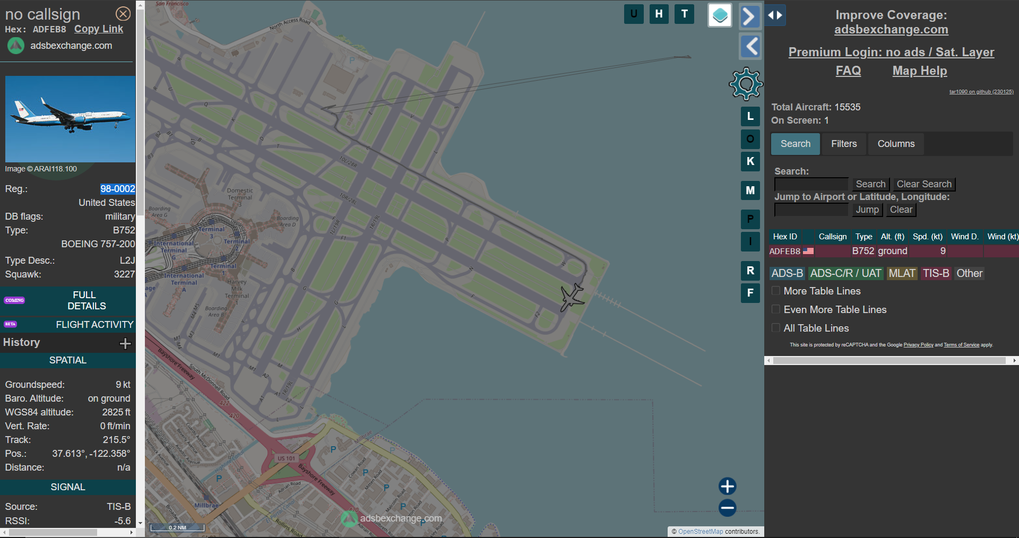
Task: Sort table by Hex ID column
Action: point(785,237)
